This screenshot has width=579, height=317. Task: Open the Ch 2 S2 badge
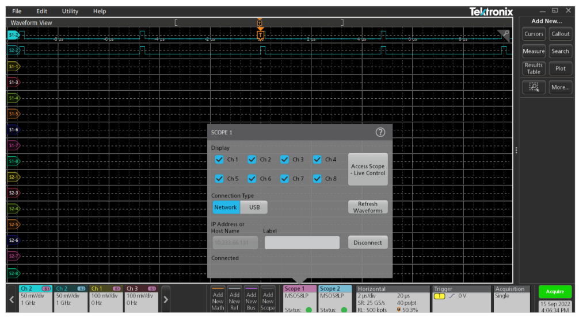click(x=71, y=299)
